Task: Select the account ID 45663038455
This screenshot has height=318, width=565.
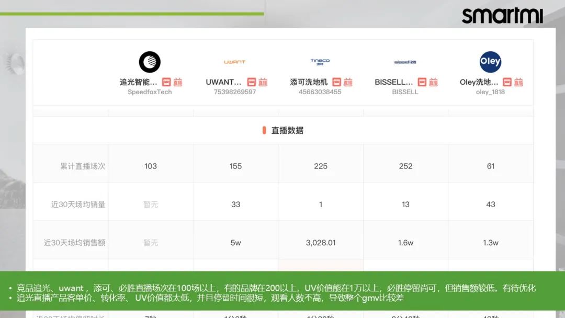Action: 320,92
